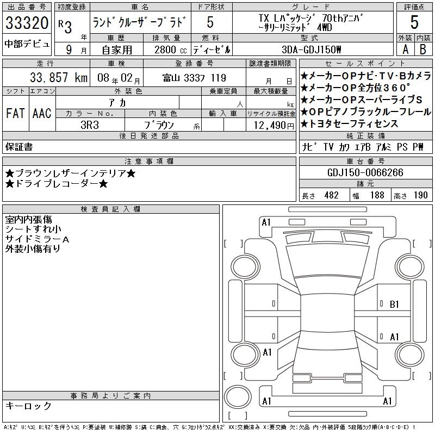Viewport: 435px width, 435px height.
Task: Select chassis number GDJ150-0066266
Action: pyautogui.click(x=365, y=172)
